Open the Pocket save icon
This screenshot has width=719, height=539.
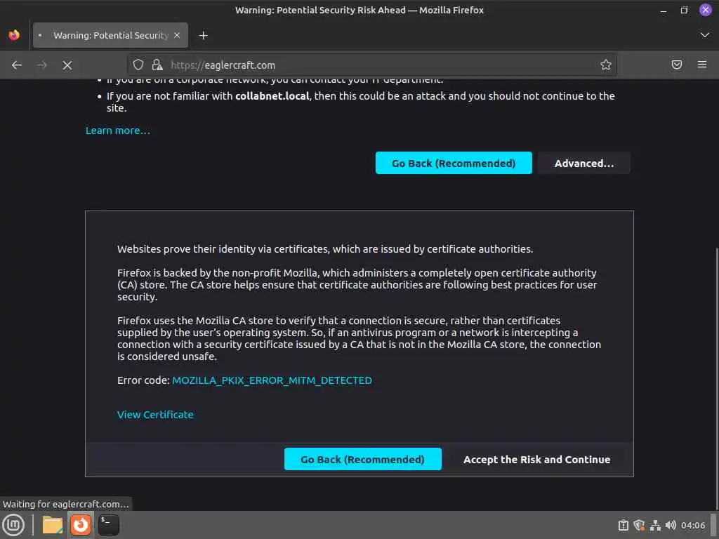pyautogui.click(x=677, y=65)
